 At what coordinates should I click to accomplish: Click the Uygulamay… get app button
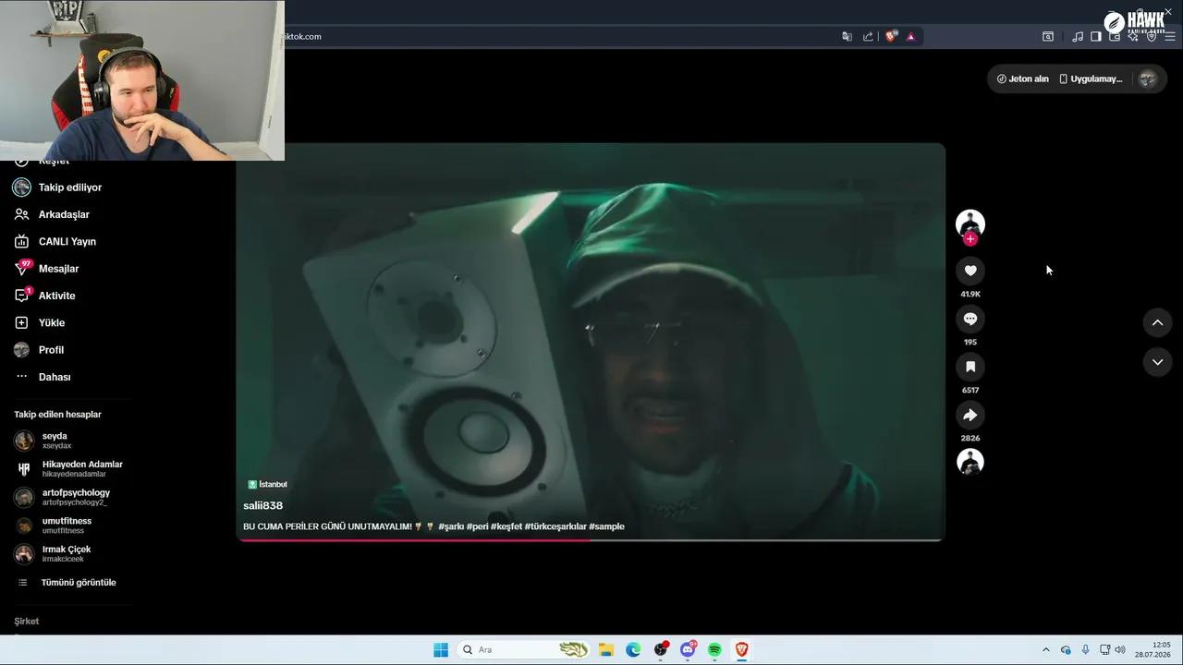click(1091, 79)
